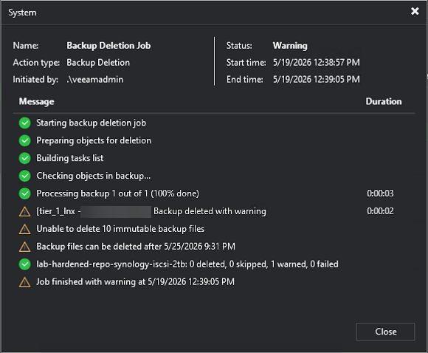Select 'Job finished with warning at 5/19/2026 12:39:05 PM'
The width and height of the screenshot is (428, 353).
135,281
